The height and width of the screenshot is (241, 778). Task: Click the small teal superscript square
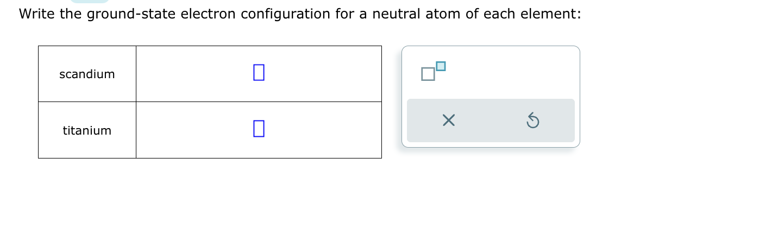(441, 66)
